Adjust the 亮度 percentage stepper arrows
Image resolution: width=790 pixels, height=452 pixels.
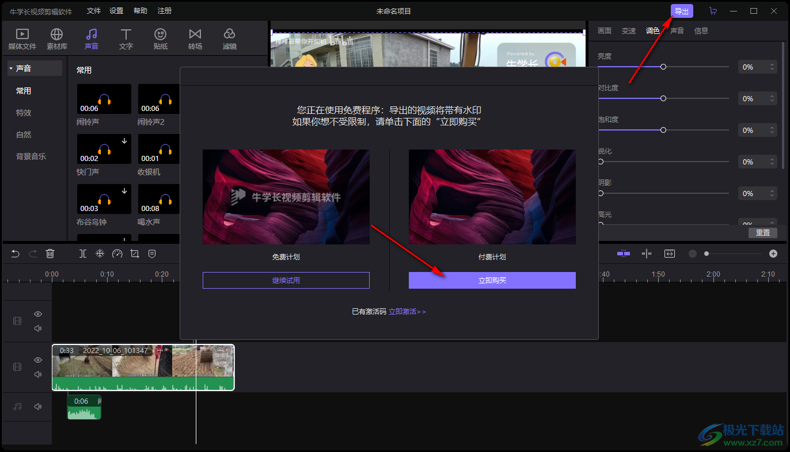(x=772, y=67)
